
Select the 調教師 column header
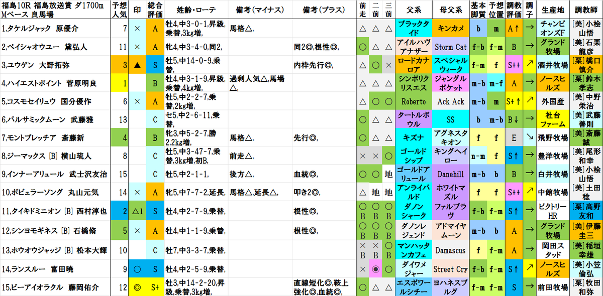[x=586, y=8]
